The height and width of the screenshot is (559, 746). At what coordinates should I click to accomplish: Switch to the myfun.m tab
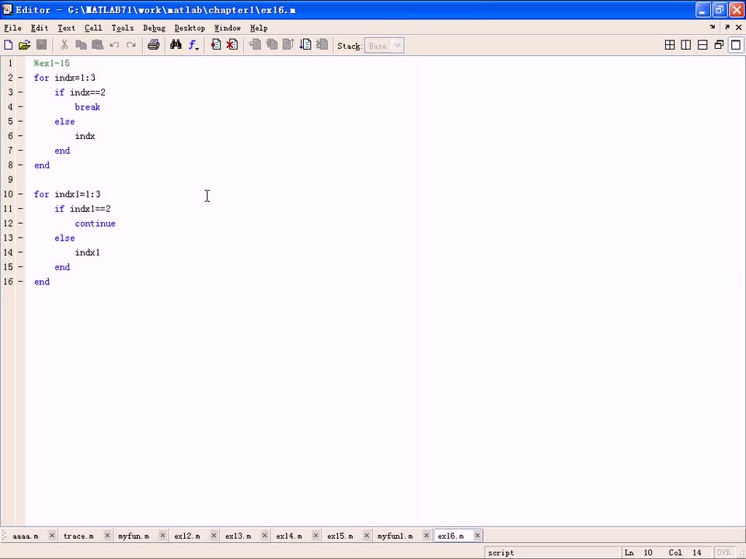point(133,536)
